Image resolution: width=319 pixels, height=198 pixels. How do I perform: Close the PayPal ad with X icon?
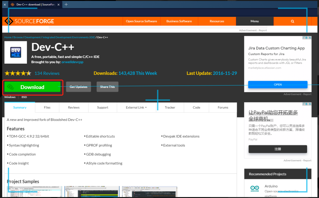tap(310, 104)
